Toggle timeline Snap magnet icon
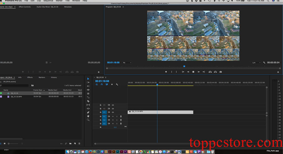283x154 pixels. click(102, 85)
